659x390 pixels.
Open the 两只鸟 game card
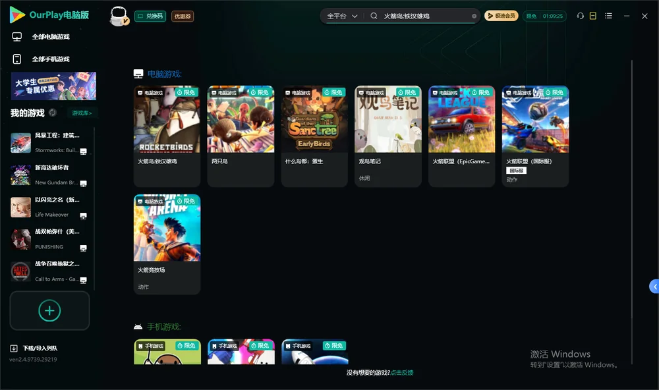point(241,136)
